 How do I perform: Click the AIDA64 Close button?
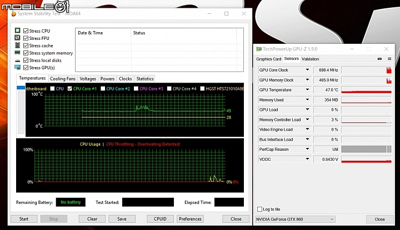pos(236,219)
